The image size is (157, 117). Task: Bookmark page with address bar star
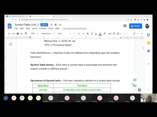131,19
